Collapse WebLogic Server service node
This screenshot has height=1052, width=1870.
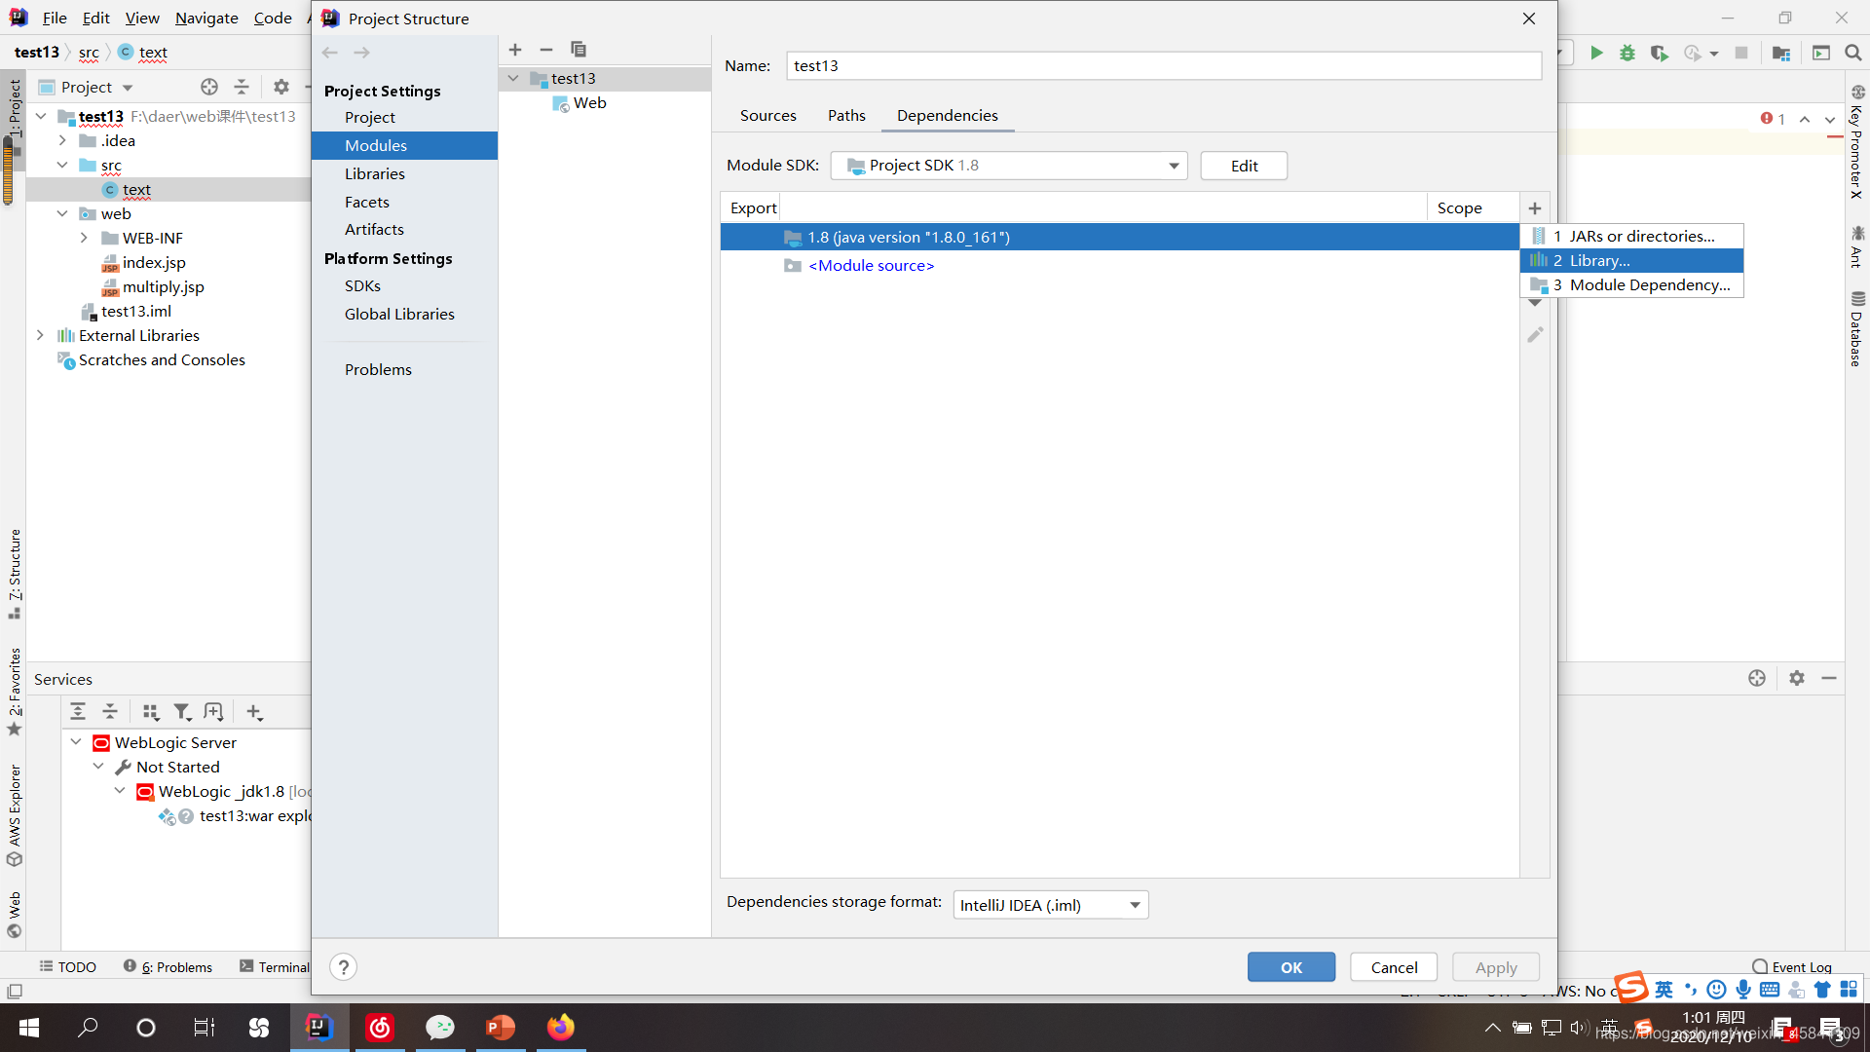click(x=76, y=742)
